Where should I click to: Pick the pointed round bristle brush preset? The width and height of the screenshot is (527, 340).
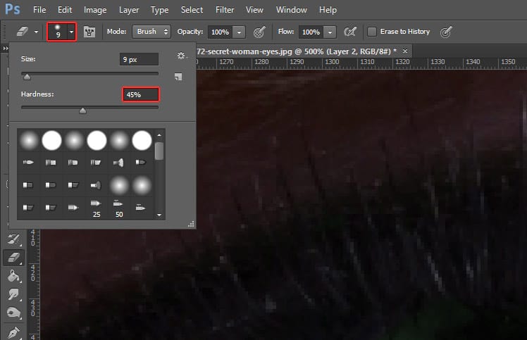click(x=28, y=163)
